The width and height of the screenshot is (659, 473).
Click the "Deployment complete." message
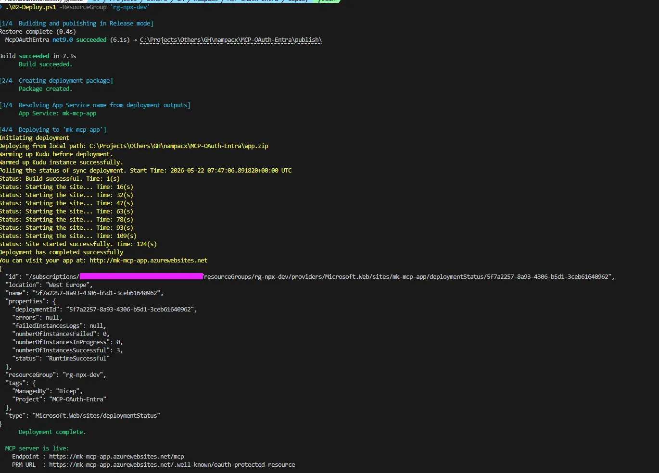pyautogui.click(x=52, y=432)
